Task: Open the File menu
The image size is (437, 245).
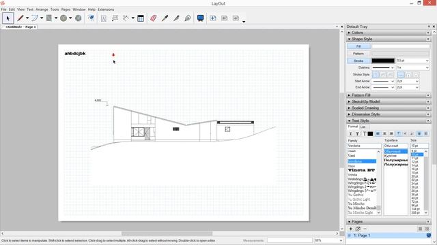Action: click(x=3, y=10)
